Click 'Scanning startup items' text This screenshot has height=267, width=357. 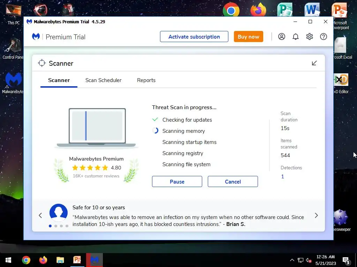[189, 142]
